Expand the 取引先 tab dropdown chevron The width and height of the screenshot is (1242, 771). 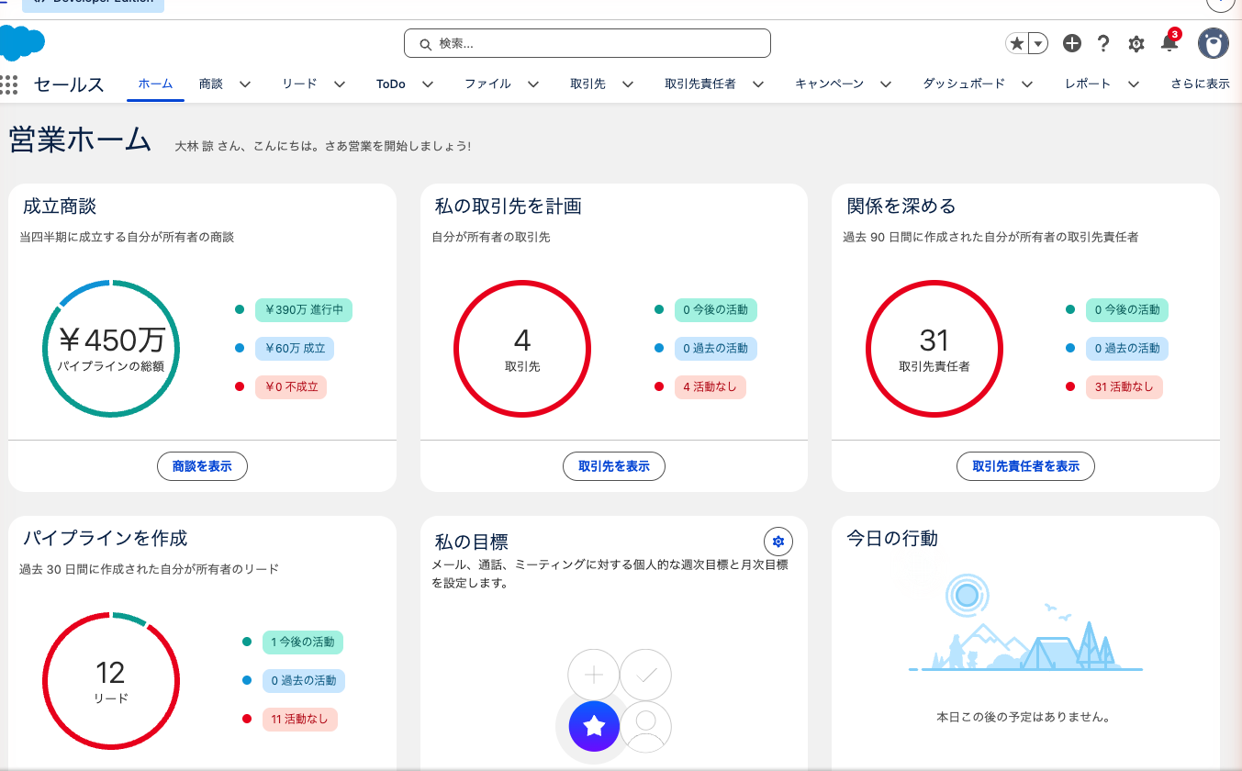coord(628,84)
